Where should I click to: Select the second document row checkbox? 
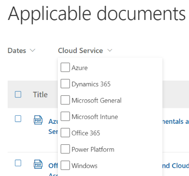[18, 163]
